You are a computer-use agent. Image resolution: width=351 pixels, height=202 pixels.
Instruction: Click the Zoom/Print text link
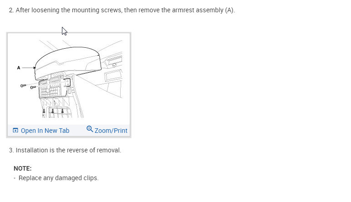[111, 131]
